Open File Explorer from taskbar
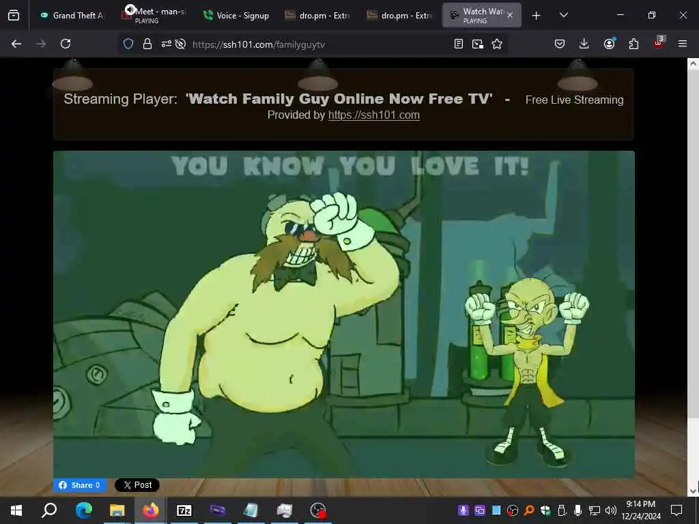This screenshot has width=699, height=524. tap(117, 510)
